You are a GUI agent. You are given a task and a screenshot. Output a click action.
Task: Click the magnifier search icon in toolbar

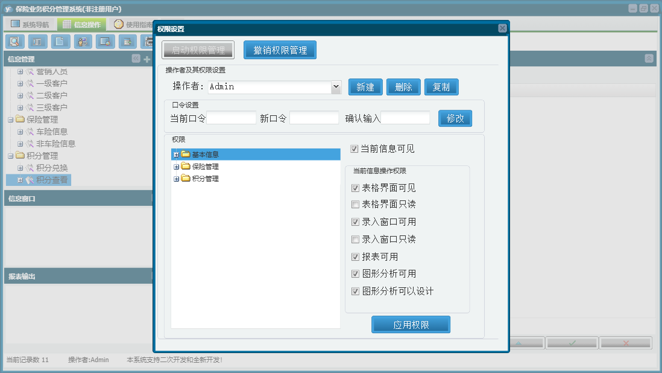click(15, 42)
